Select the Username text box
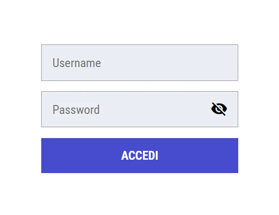The image size is (279, 215). tap(139, 62)
